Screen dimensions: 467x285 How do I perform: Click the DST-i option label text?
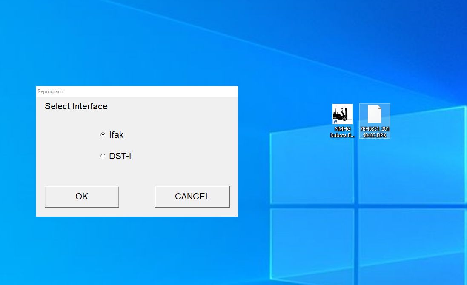click(x=120, y=156)
